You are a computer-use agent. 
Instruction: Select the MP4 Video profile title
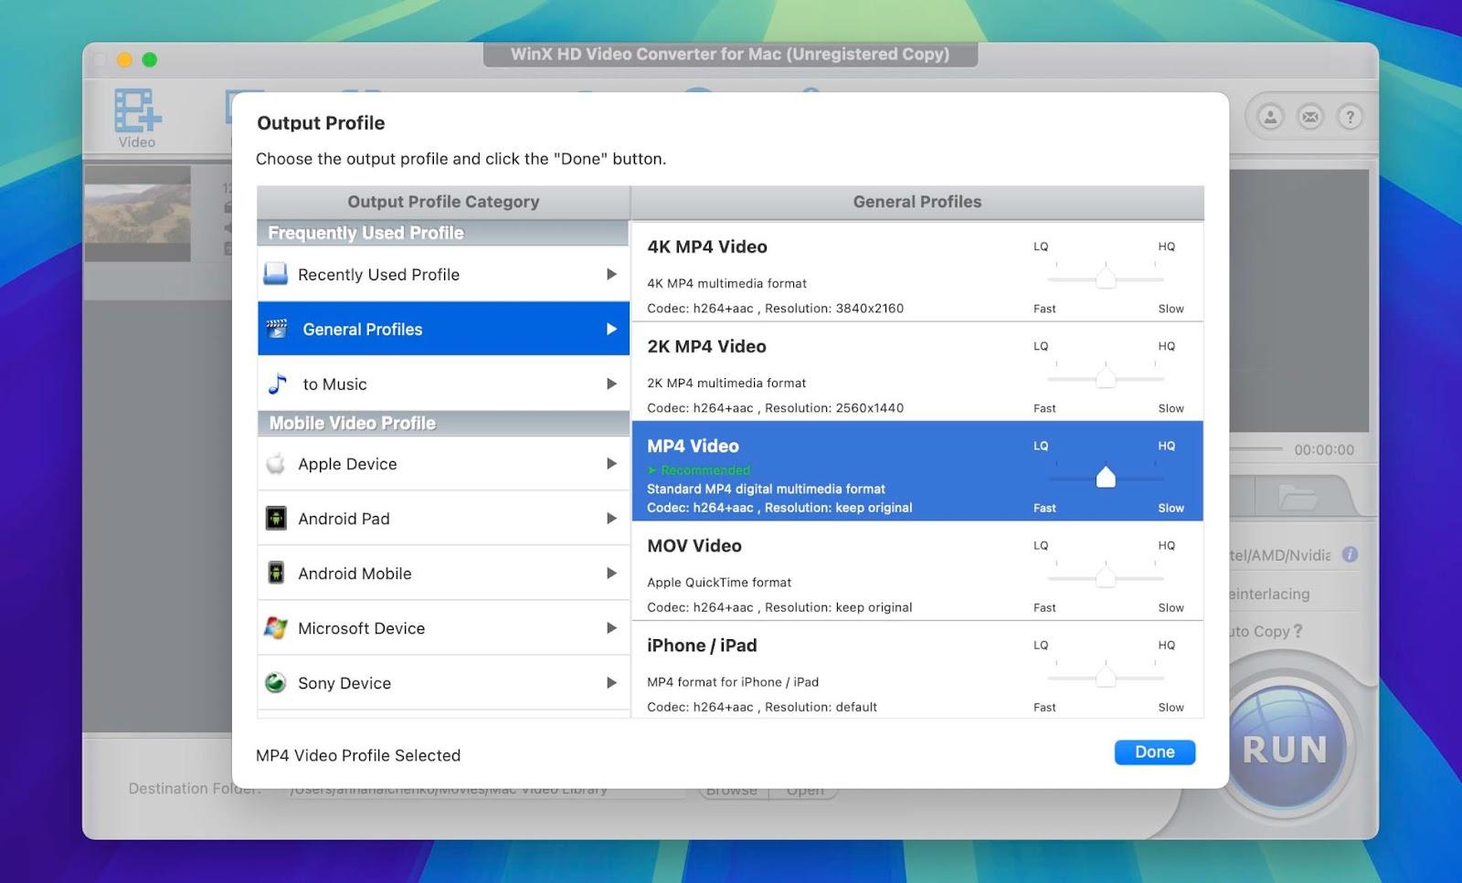[693, 446]
